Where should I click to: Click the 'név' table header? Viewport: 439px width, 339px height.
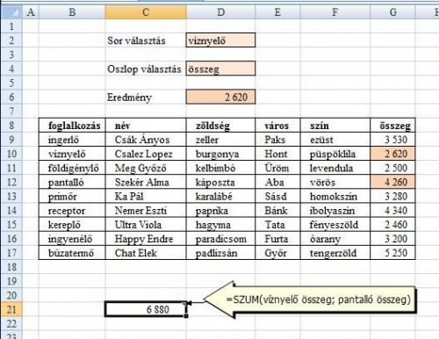(x=146, y=126)
